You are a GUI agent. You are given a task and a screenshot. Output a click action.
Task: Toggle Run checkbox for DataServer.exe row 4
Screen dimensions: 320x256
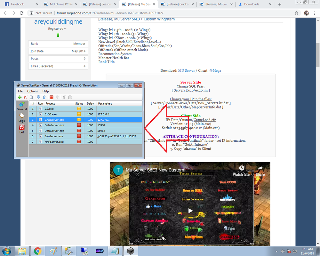click(x=40, y=125)
